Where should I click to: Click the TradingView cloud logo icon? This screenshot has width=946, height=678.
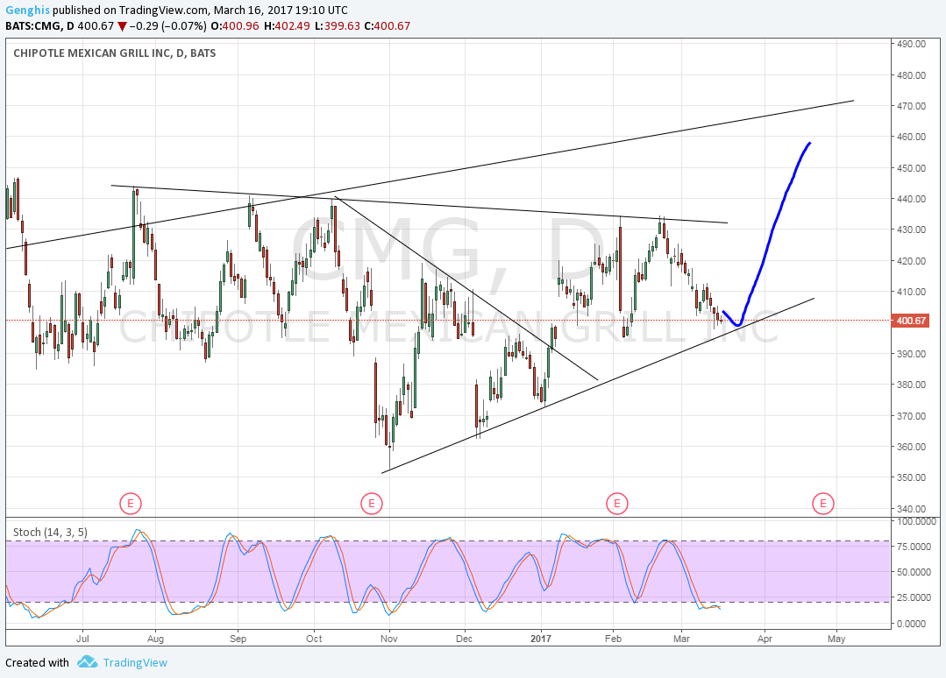click(87, 662)
